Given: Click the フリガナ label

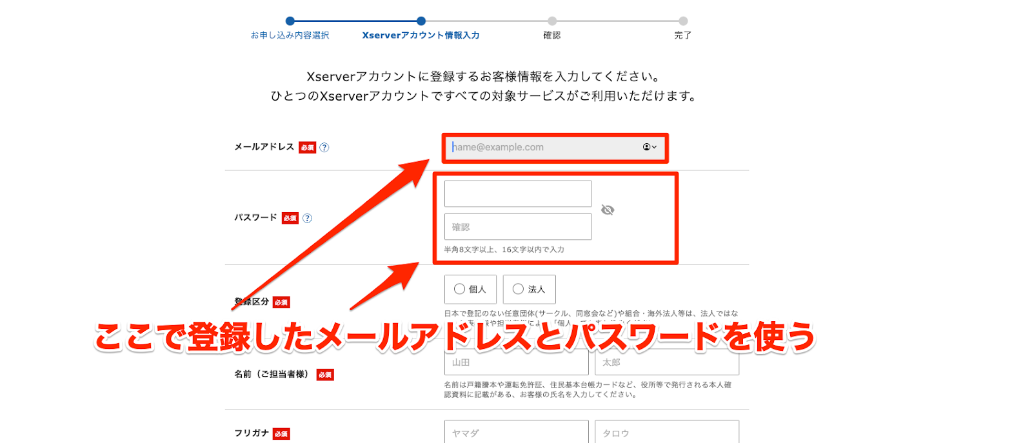Looking at the screenshot, I should pyautogui.click(x=252, y=433).
